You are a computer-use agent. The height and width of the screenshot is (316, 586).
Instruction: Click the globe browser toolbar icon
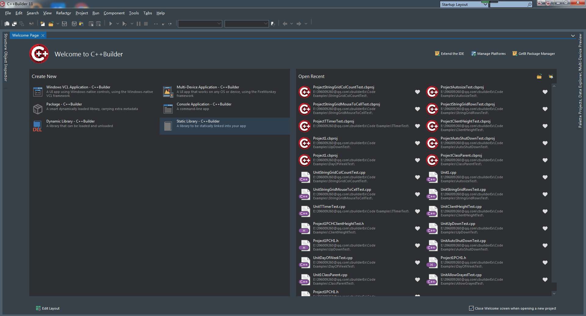pos(31,24)
